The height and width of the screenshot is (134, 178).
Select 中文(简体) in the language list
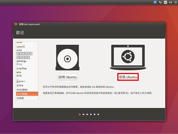pyautogui.click(x=27, y=90)
